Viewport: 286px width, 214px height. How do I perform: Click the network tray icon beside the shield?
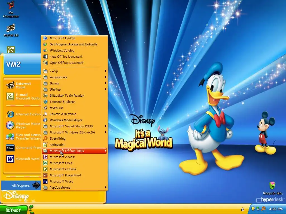click(x=258, y=208)
